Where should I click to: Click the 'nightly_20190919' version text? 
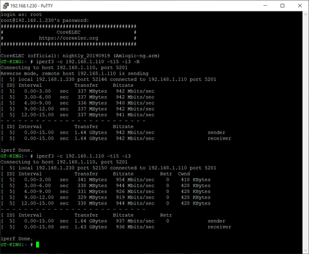tap(86, 56)
